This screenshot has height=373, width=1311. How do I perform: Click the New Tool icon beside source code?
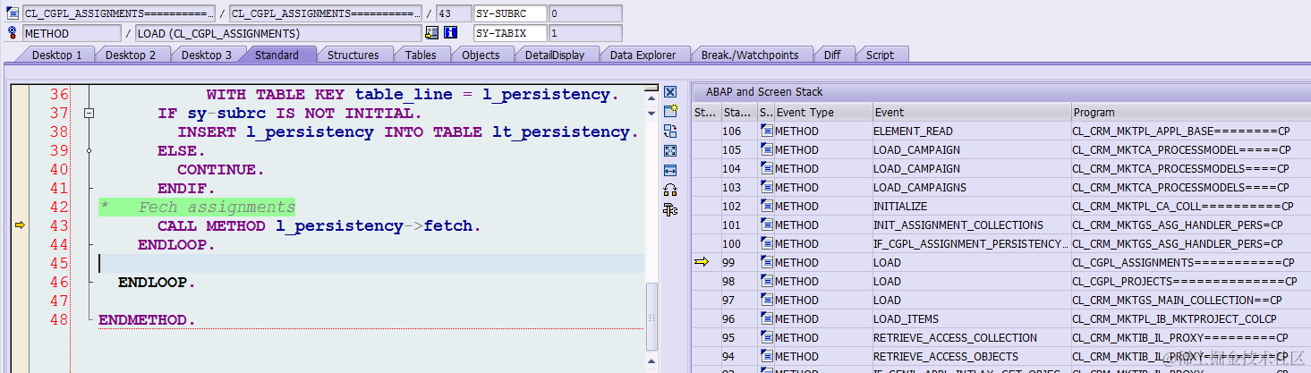pos(670,111)
